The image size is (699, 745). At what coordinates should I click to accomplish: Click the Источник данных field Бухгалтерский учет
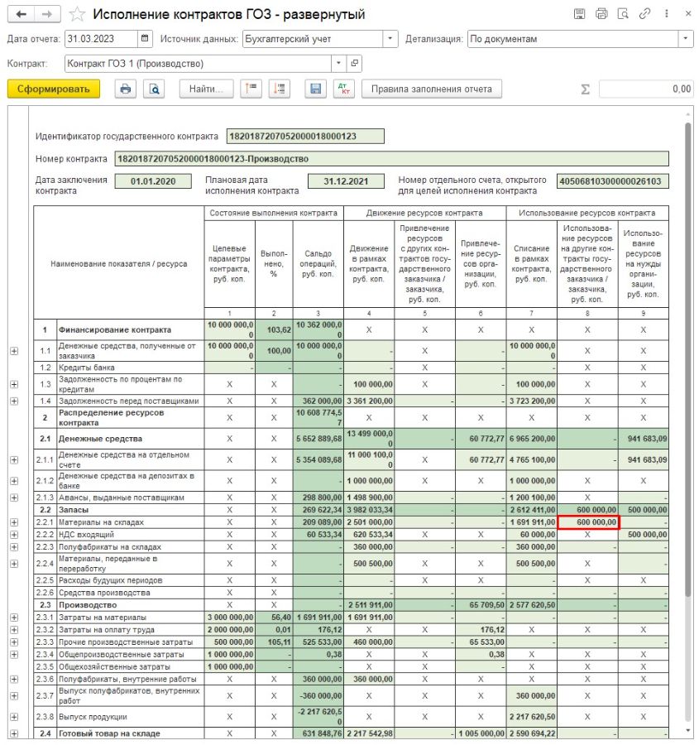click(x=313, y=39)
